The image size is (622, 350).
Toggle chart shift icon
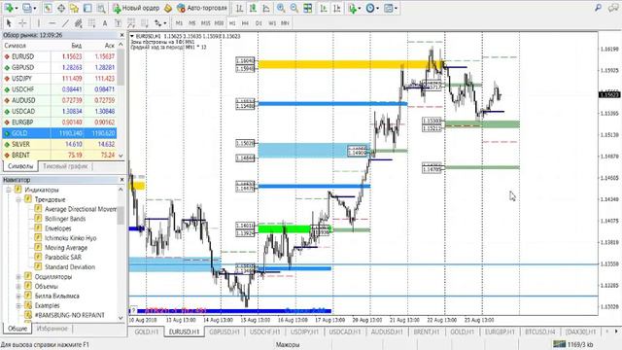pos(337,8)
